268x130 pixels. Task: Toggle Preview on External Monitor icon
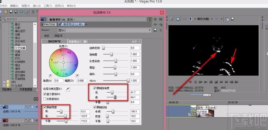178,19
